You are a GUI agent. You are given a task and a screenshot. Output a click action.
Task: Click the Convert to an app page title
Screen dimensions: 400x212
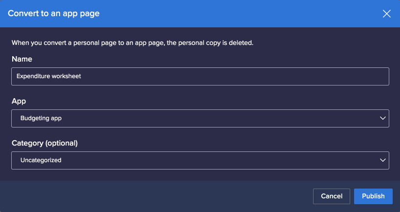pos(54,13)
